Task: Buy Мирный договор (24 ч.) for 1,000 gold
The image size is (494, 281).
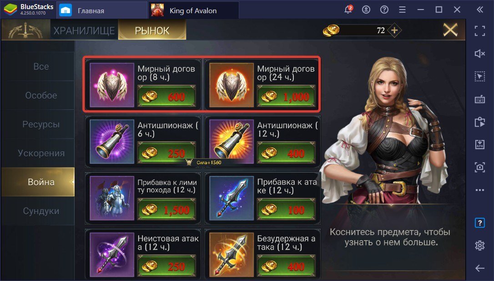Action: (286, 96)
